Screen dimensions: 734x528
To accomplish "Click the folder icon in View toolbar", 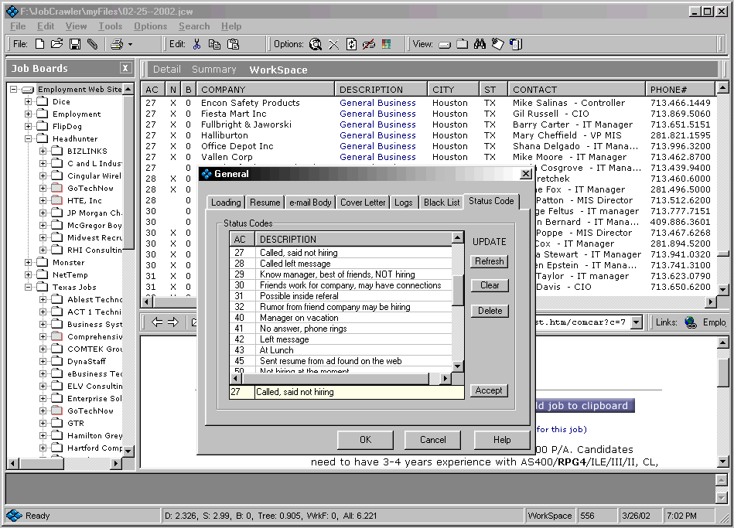I will (462, 44).
